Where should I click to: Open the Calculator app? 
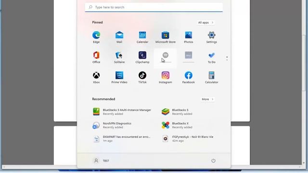212,78
